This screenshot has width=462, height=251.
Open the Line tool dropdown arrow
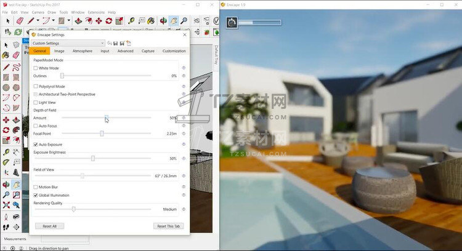tap(38, 20)
